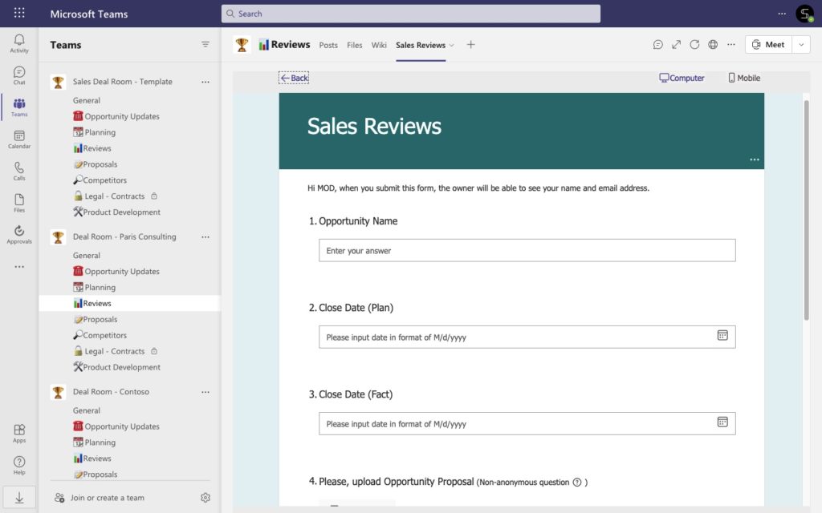Switch to the Files tab
The image size is (822, 513).
pos(354,45)
